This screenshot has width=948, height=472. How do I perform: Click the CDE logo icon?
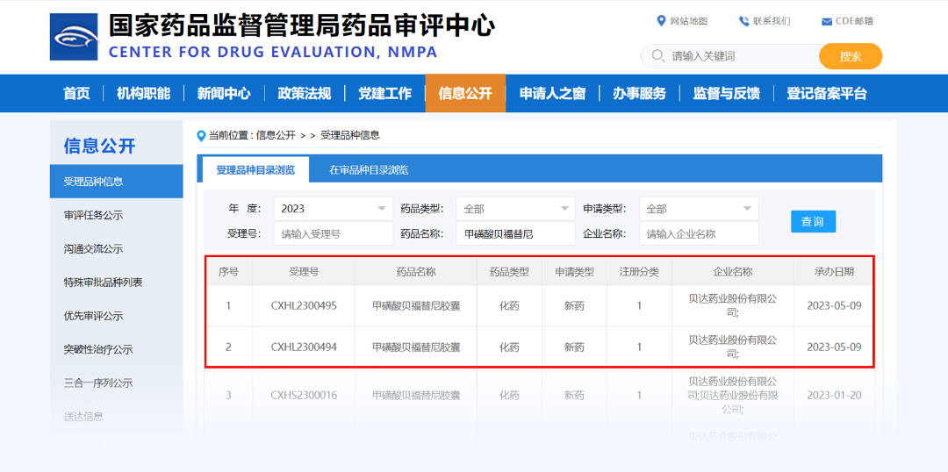pos(74,37)
